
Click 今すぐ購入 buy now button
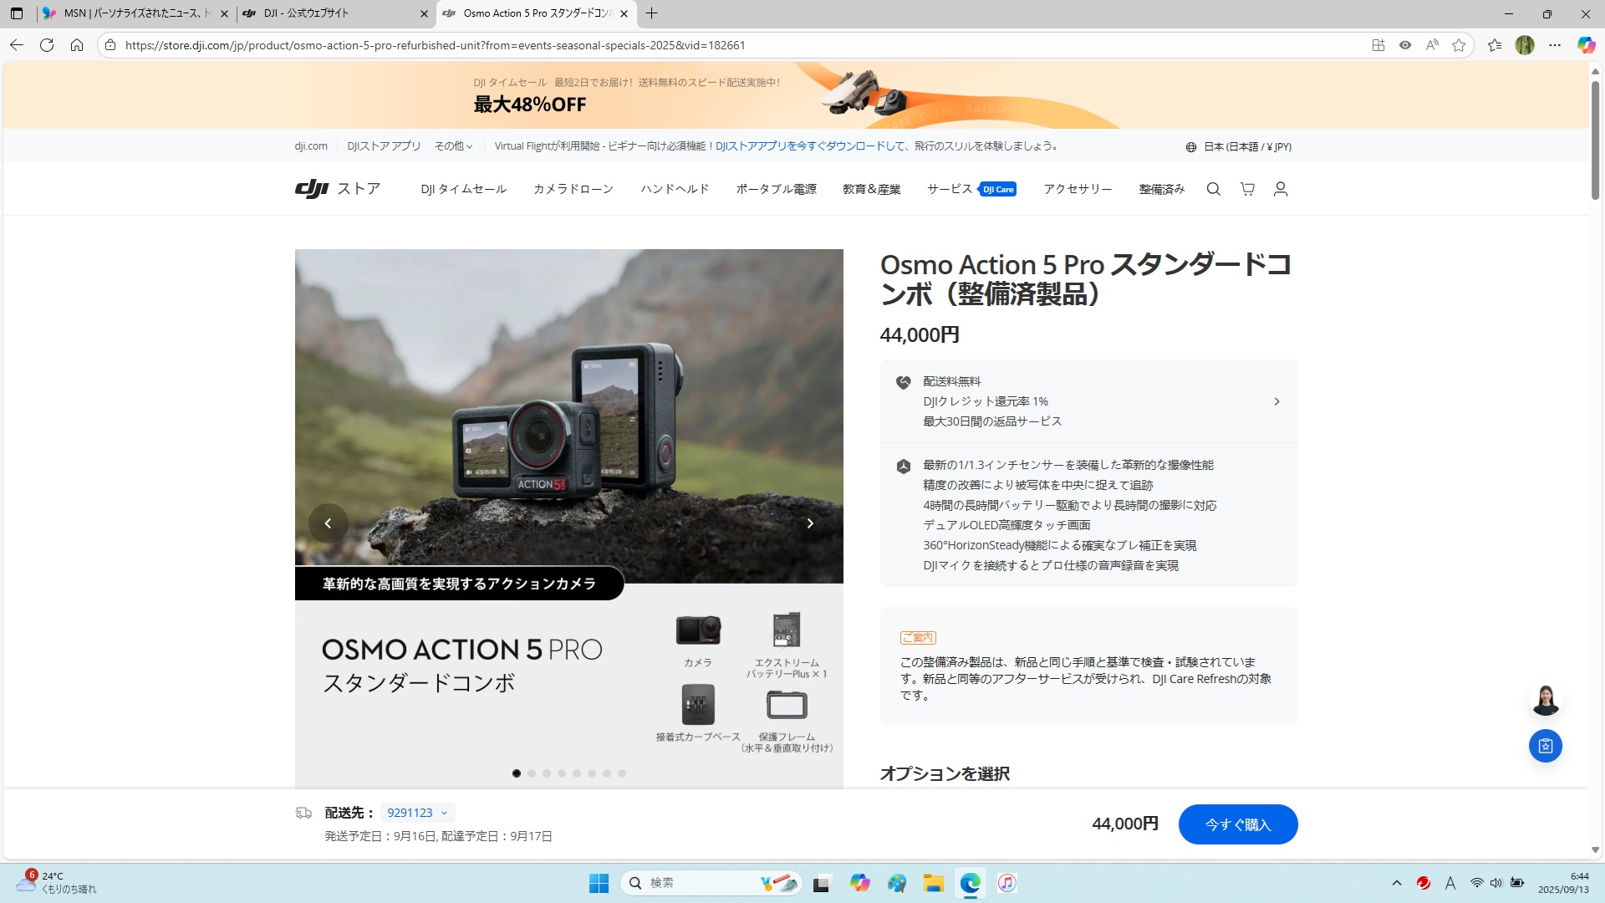(1238, 824)
